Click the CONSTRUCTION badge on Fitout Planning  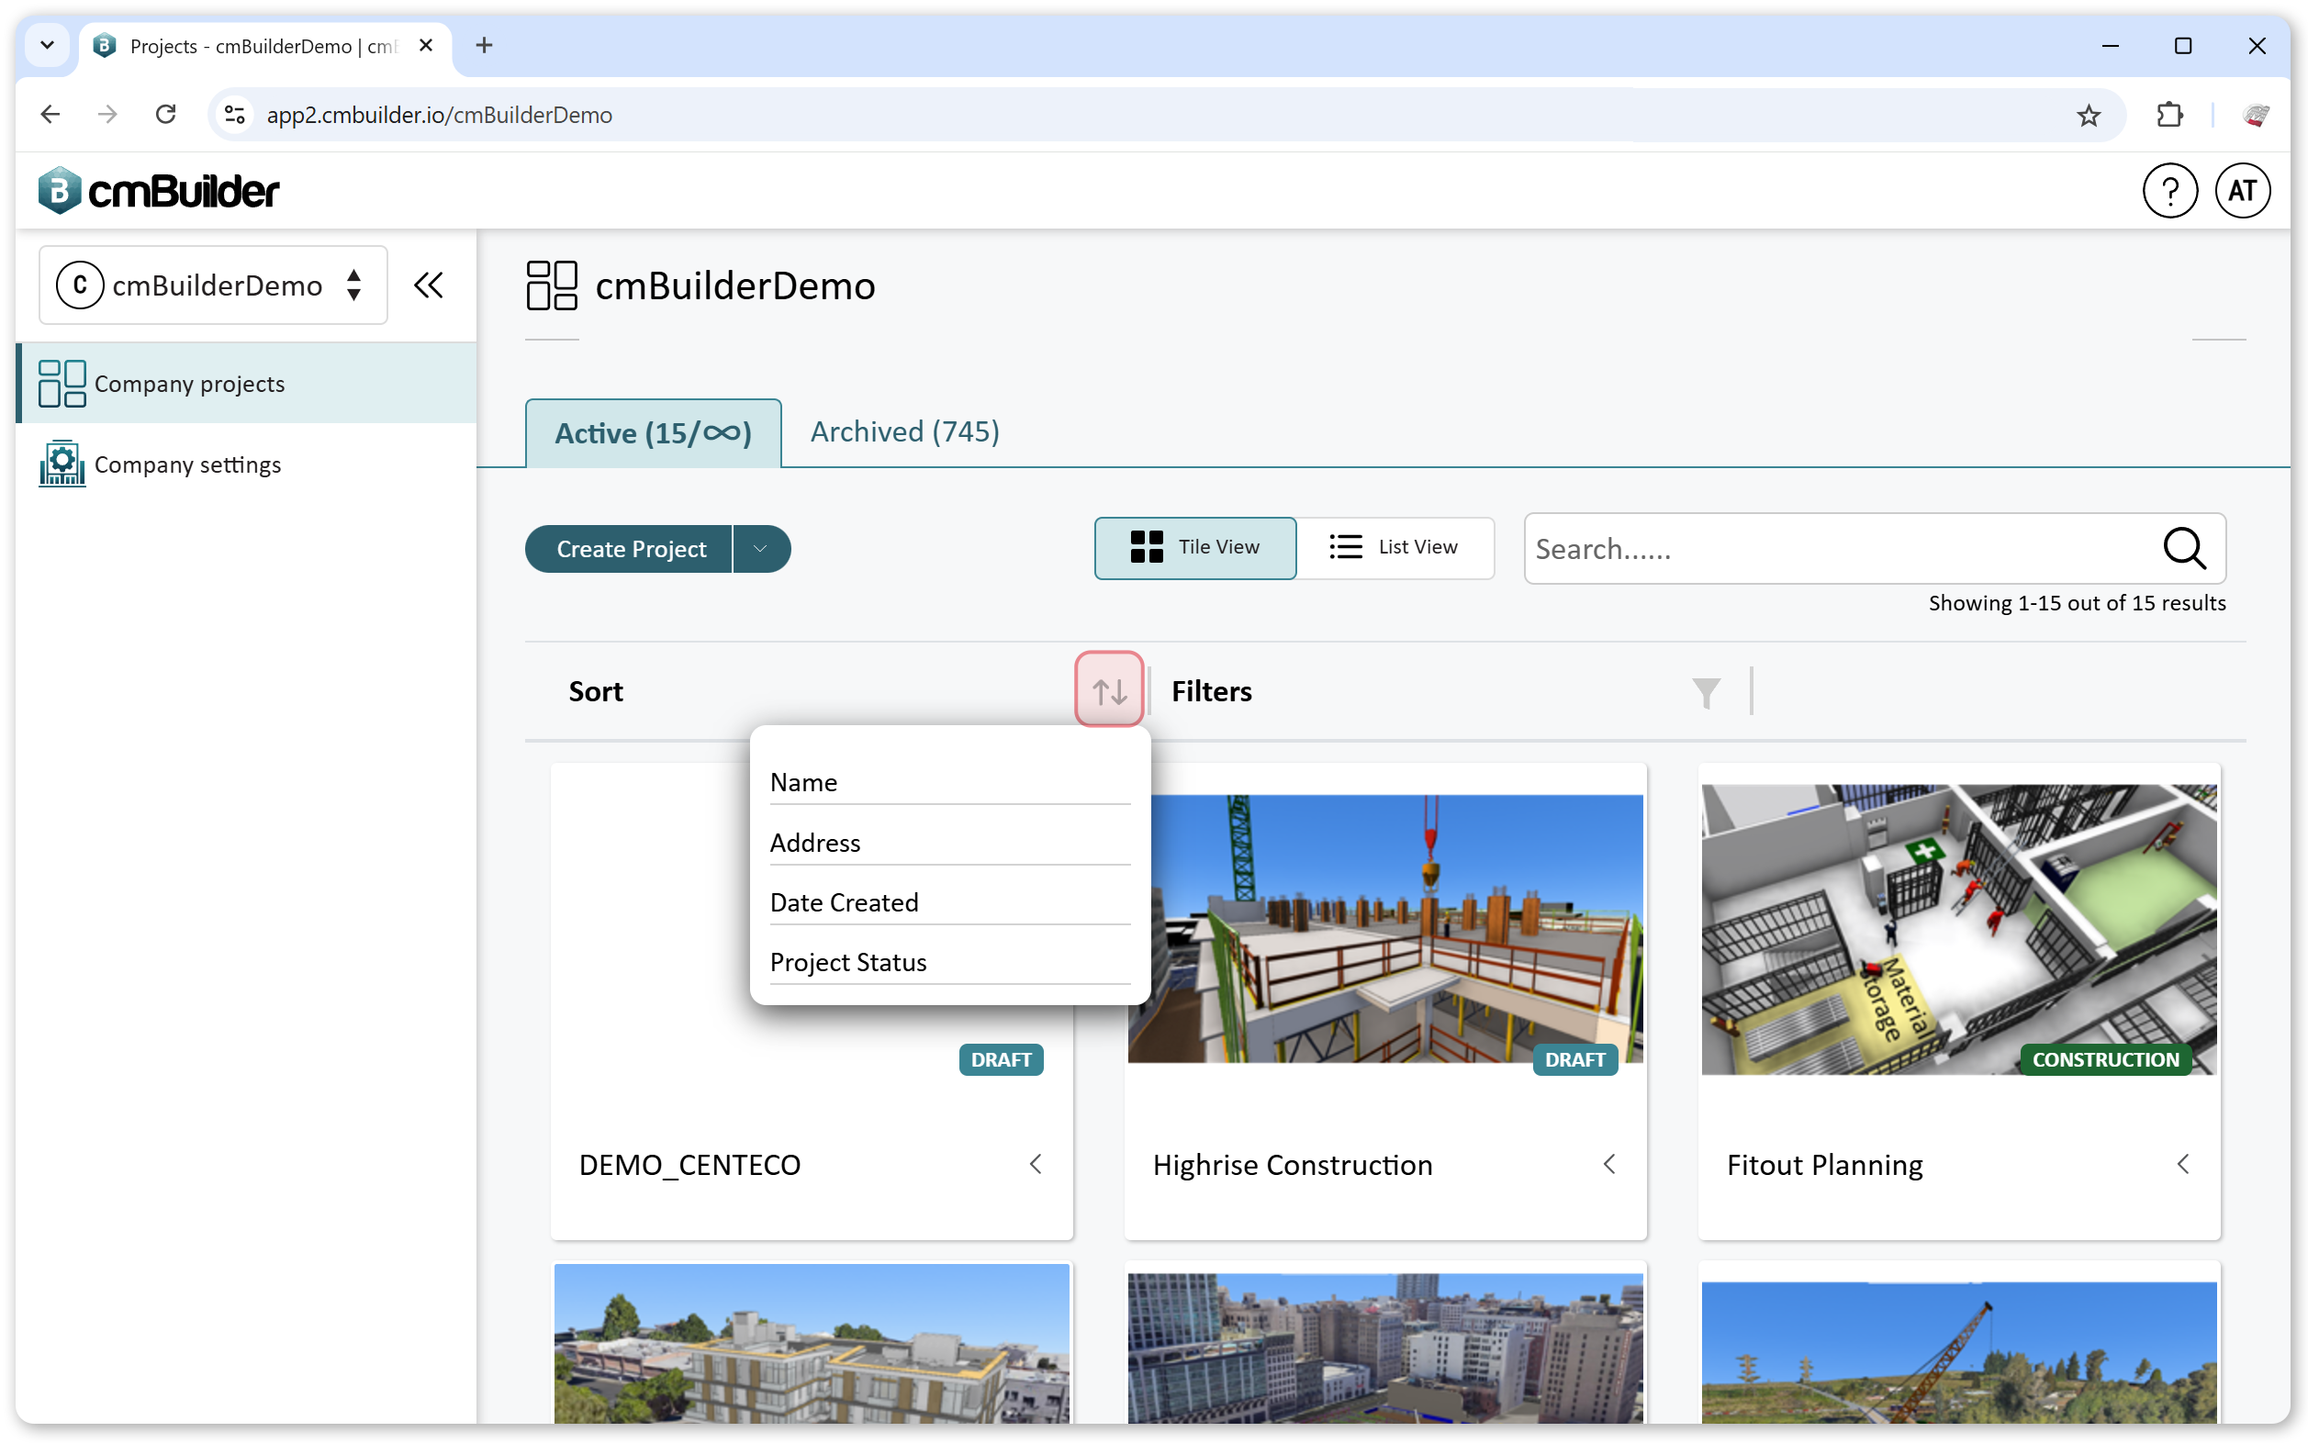(2106, 1059)
